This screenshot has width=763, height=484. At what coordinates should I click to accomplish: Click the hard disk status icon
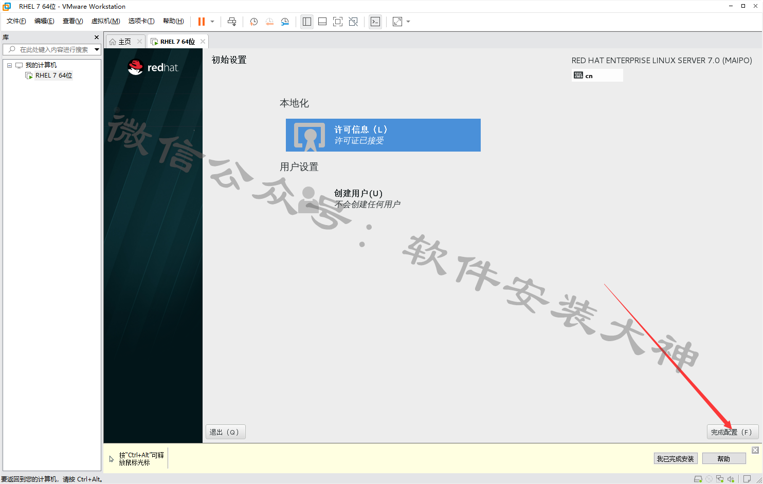point(698,479)
